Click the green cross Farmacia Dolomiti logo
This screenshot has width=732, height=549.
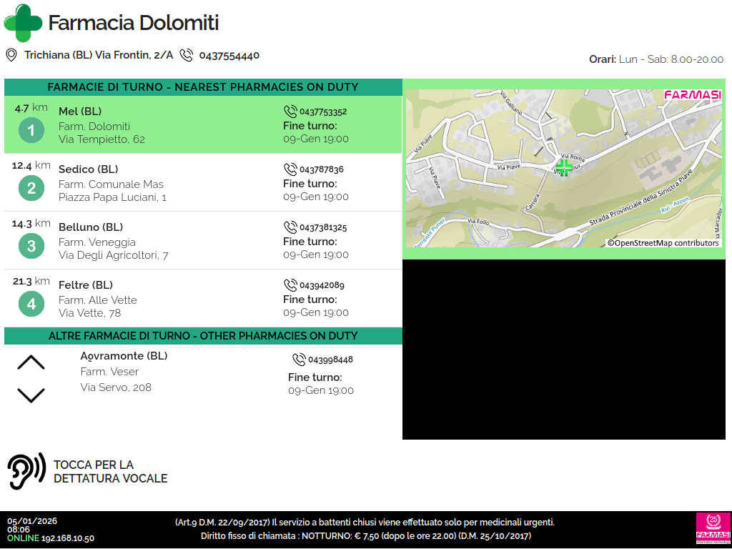click(x=23, y=23)
